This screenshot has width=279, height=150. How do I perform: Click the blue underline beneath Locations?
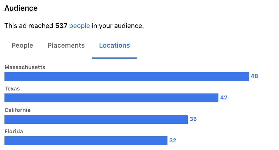pyautogui.click(x=115, y=58)
